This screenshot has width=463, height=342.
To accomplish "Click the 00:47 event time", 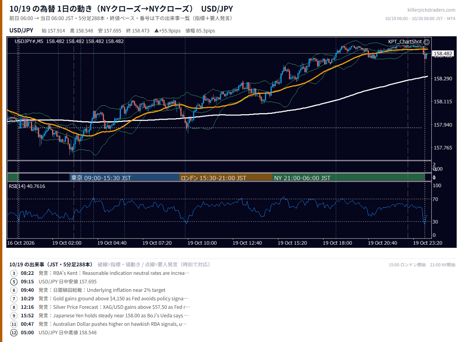I will tap(27, 324).
